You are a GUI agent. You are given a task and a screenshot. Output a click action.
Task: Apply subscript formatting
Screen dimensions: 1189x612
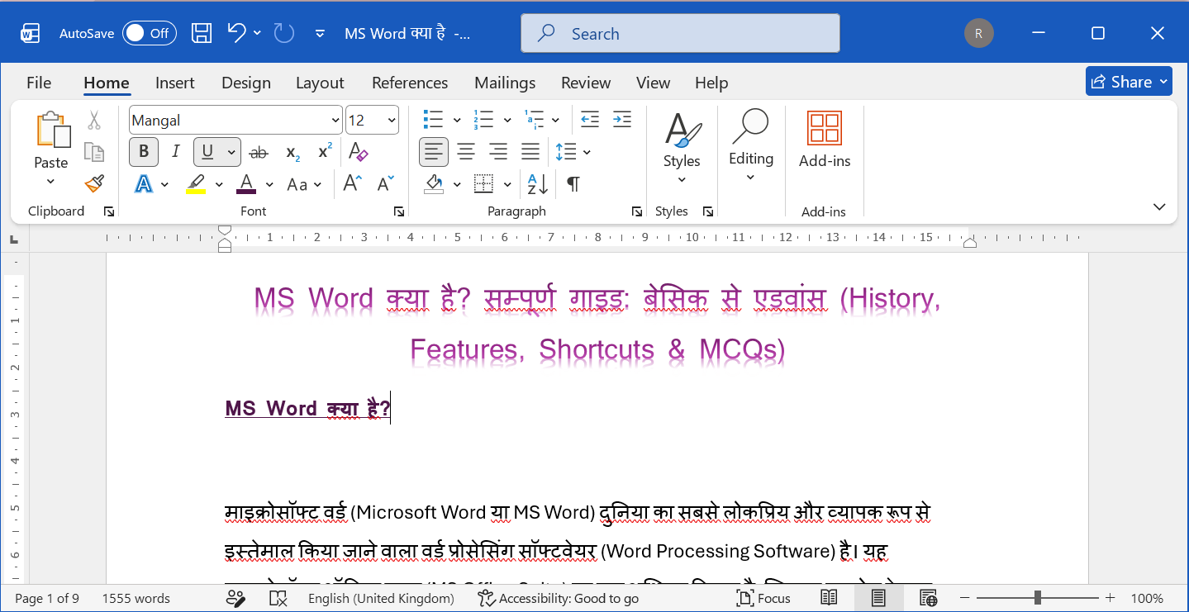[292, 152]
